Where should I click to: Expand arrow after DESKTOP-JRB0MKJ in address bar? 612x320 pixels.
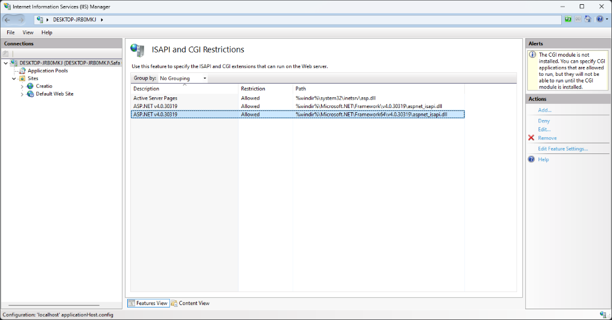point(102,20)
